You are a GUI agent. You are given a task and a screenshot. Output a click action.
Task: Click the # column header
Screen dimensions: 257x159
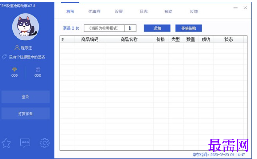(68, 40)
